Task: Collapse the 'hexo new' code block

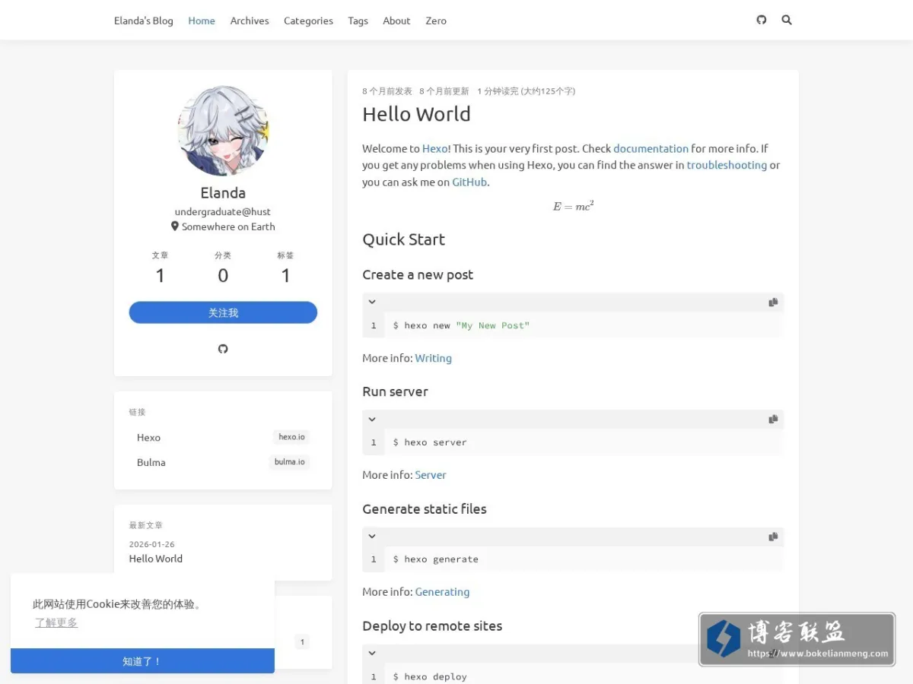Action: (x=372, y=302)
